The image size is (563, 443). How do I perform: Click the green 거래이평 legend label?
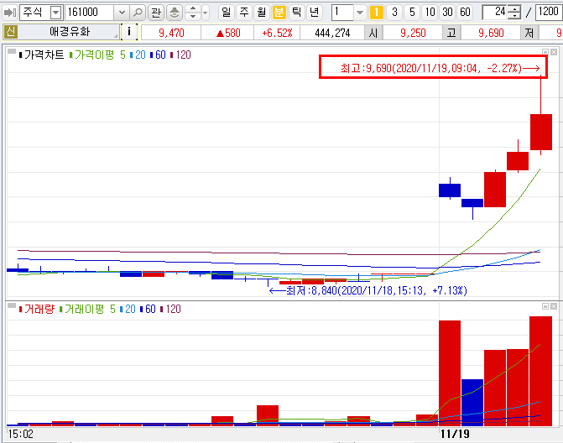point(84,309)
